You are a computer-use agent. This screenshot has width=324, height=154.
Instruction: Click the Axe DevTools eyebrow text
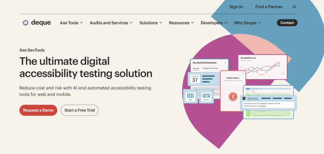(x=32, y=50)
